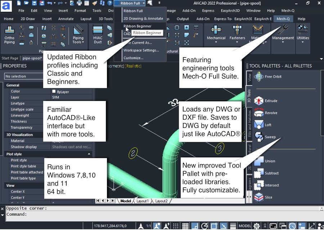Select the Subtract tool
This screenshot has height=230, width=324.
[x=259, y=173]
